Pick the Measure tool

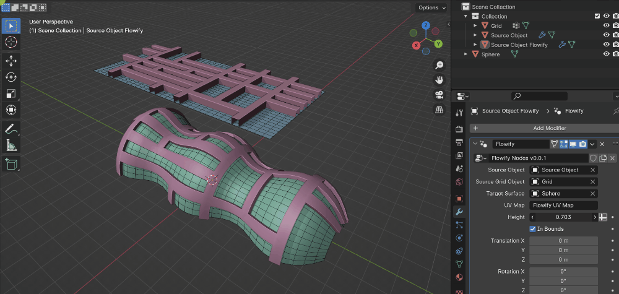point(11,145)
